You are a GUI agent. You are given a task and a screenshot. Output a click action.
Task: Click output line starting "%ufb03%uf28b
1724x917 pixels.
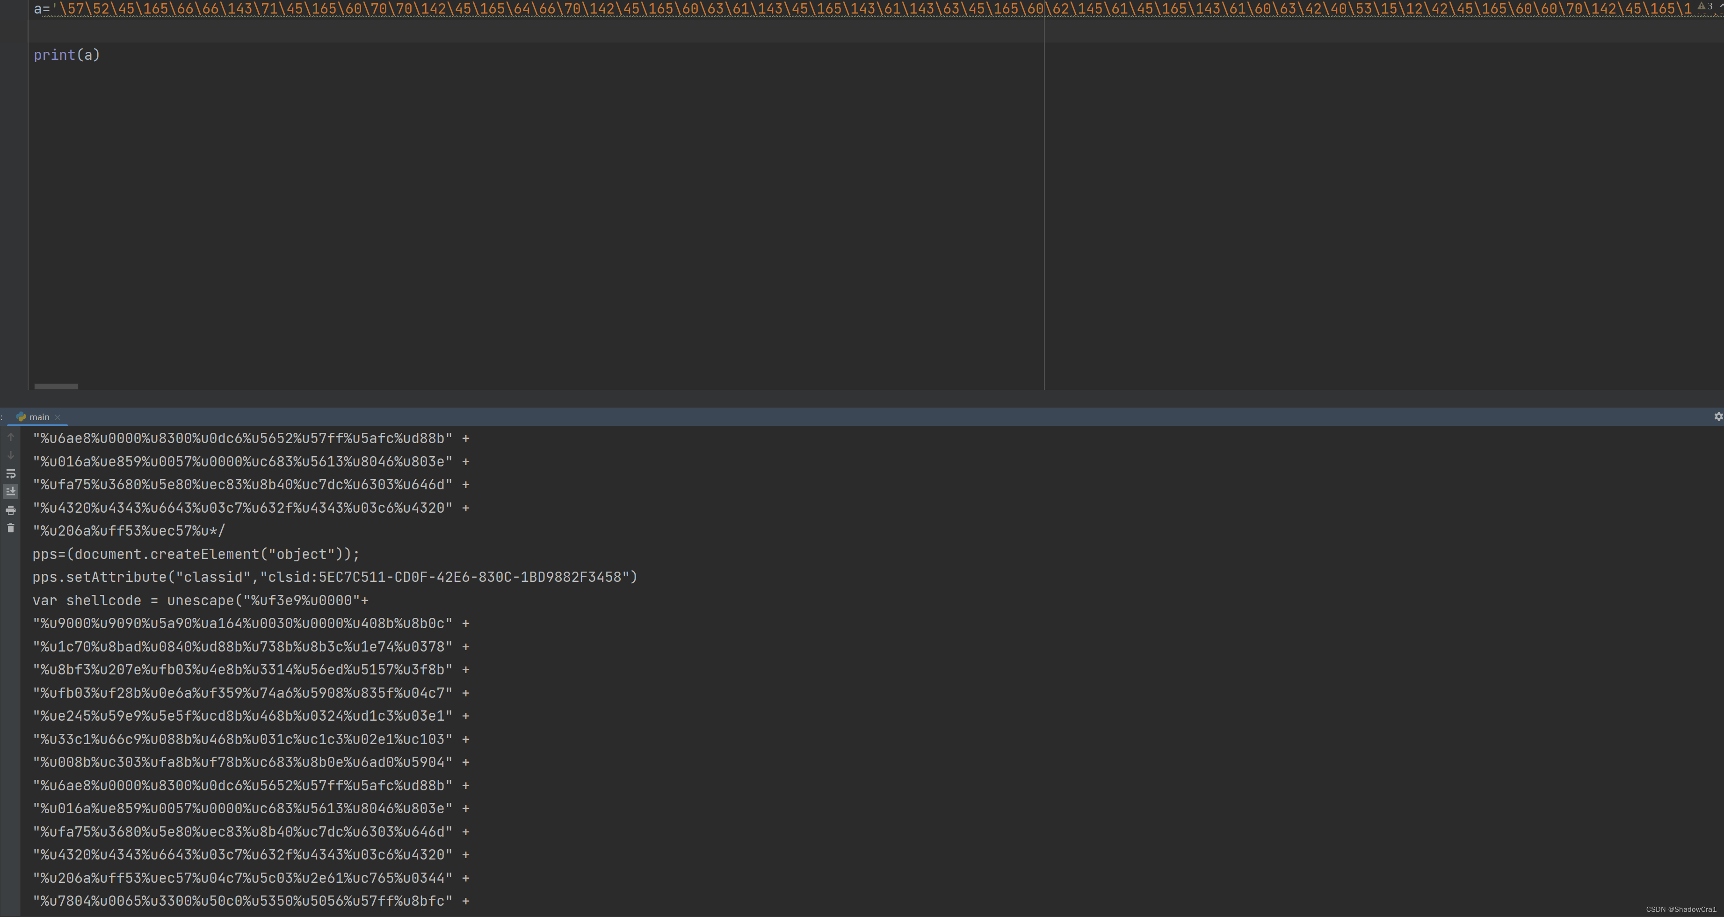coord(251,693)
